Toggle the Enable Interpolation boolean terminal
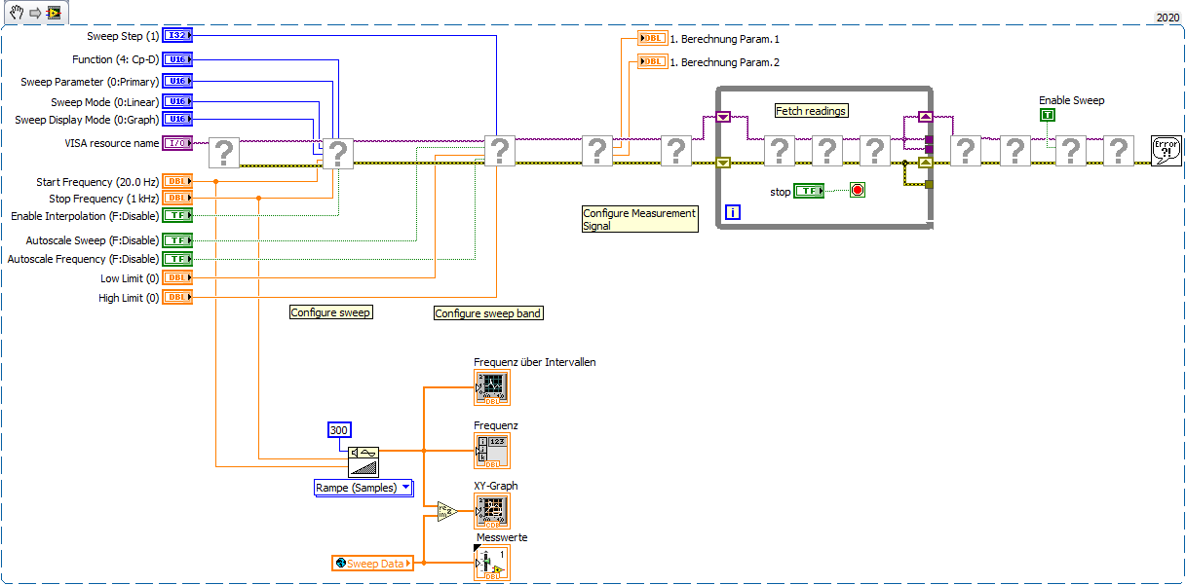The width and height of the screenshot is (1186, 585). pyautogui.click(x=177, y=215)
